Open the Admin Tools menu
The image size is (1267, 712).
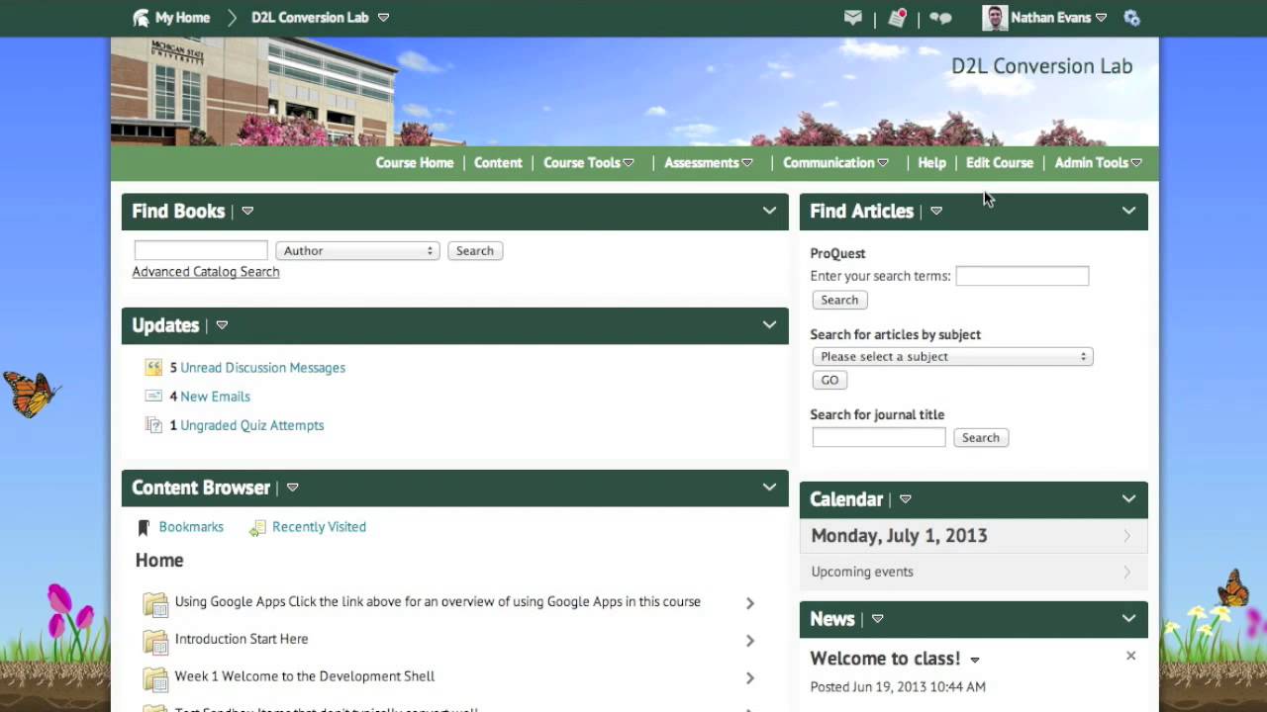click(x=1098, y=163)
